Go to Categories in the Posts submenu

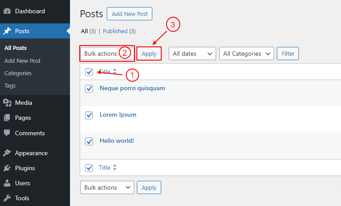pyautogui.click(x=18, y=73)
